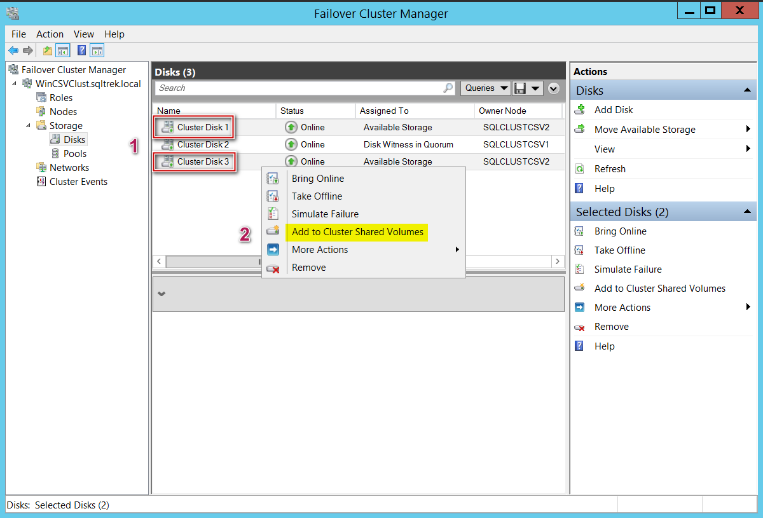Click the Up one level folder icon
The width and height of the screenshot is (763, 518).
pos(48,51)
